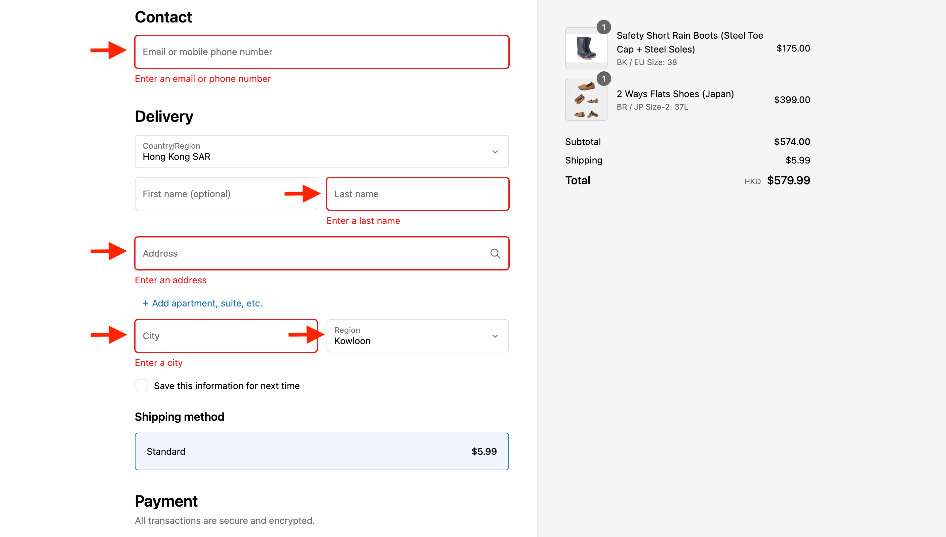Image resolution: width=946 pixels, height=537 pixels.
Task: Click the 2 Ways Flats Shoes title
Action: 675,94
